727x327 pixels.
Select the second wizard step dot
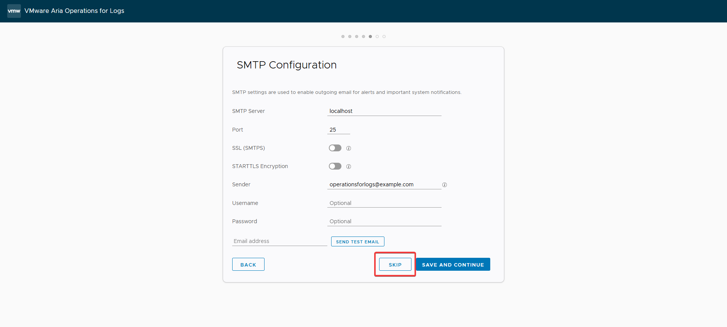click(x=350, y=37)
